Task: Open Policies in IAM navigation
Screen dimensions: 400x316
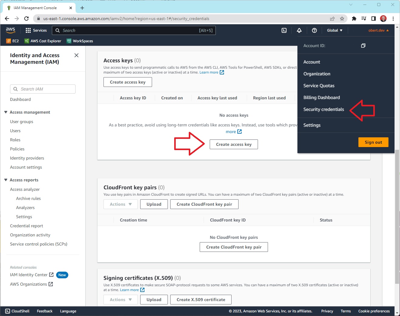Action: tap(17, 149)
